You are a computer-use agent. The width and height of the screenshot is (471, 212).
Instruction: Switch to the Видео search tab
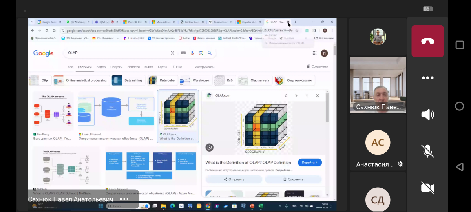[101, 67]
